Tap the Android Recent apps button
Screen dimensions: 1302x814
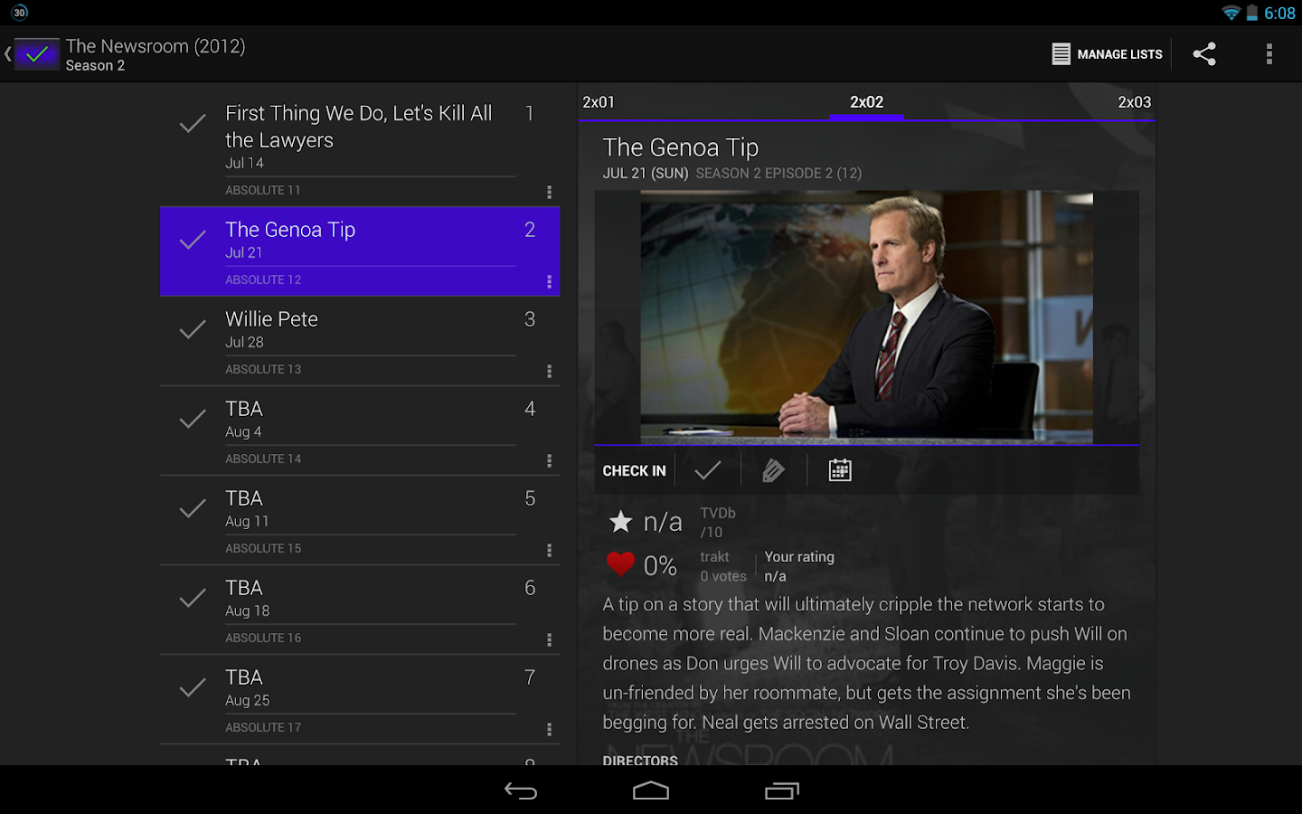pyautogui.click(x=782, y=791)
